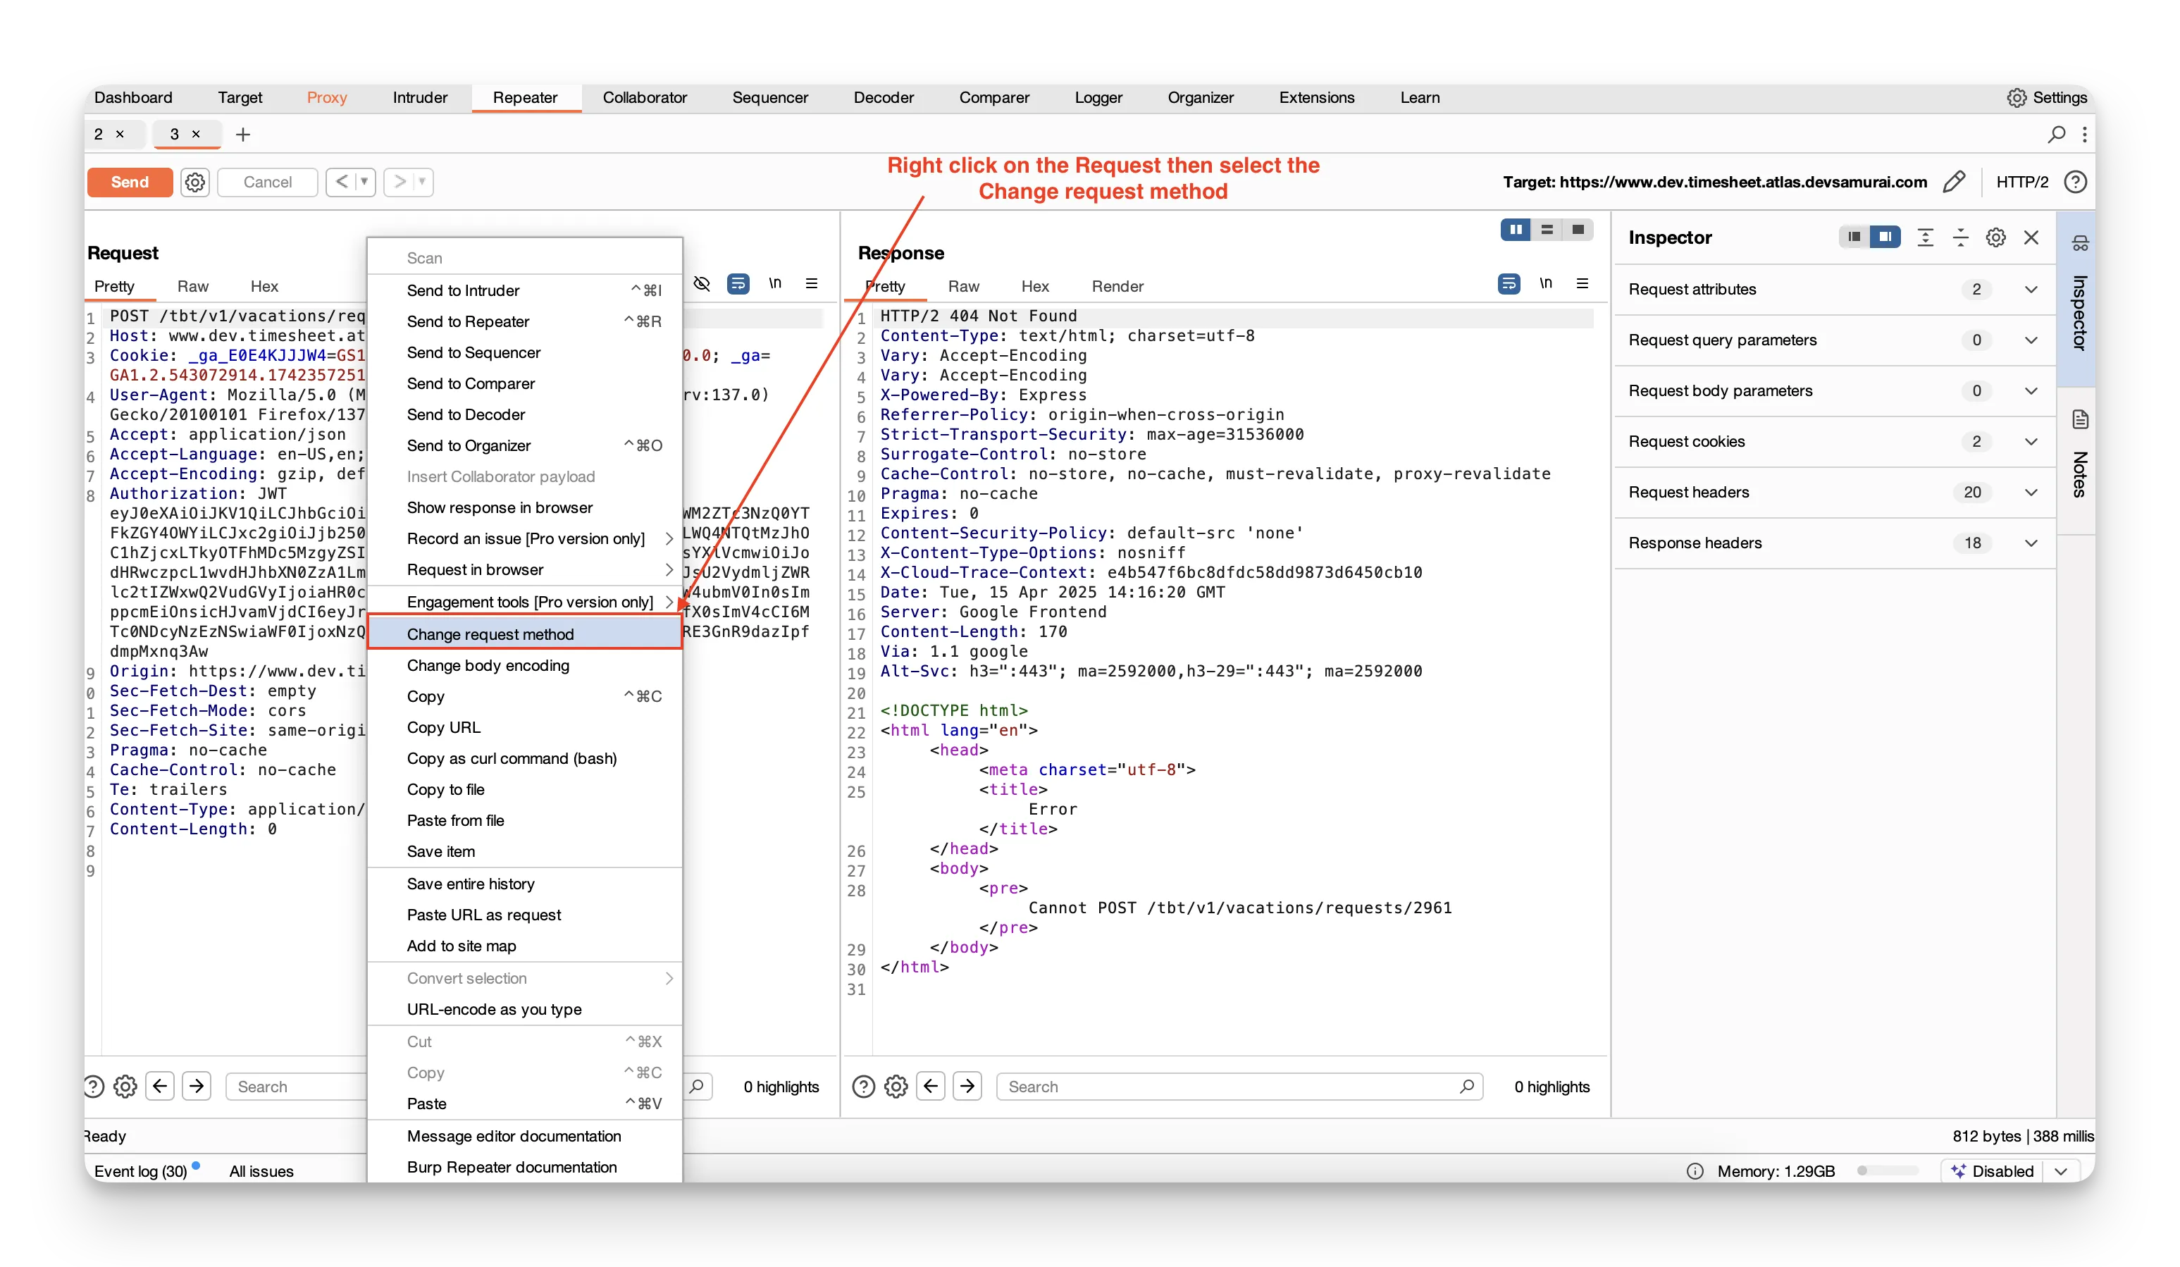Select side-by-side request/response layout
Image resolution: width=2180 pixels, height=1267 pixels.
[1516, 229]
